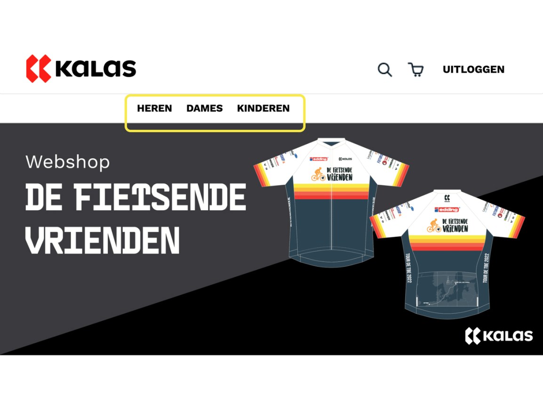Click the edding logo on the back jersey
Image resolution: width=543 pixels, height=417 pixels.
447,209
